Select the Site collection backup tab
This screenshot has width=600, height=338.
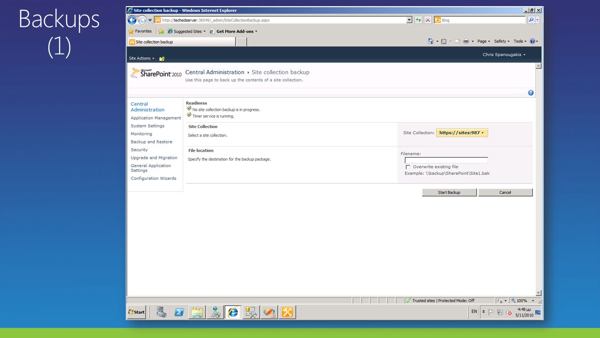pos(182,42)
